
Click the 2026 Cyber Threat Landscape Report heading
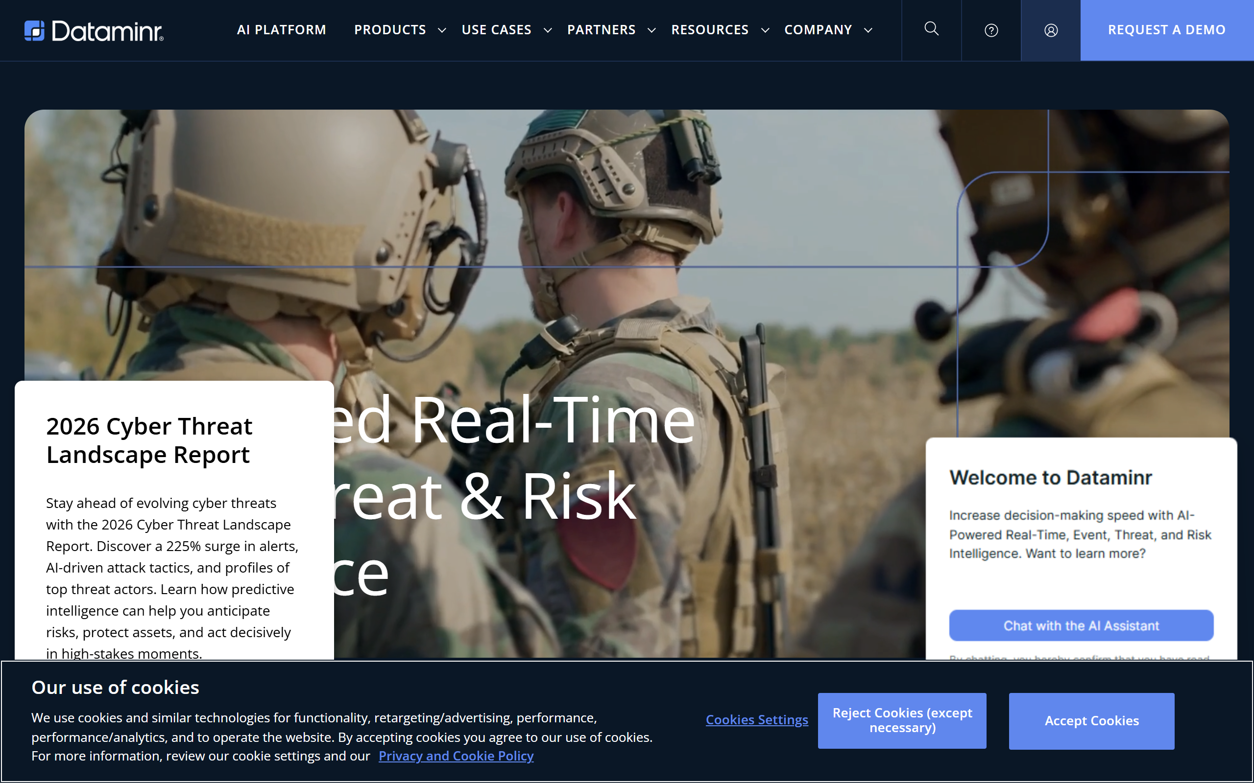[x=149, y=440]
